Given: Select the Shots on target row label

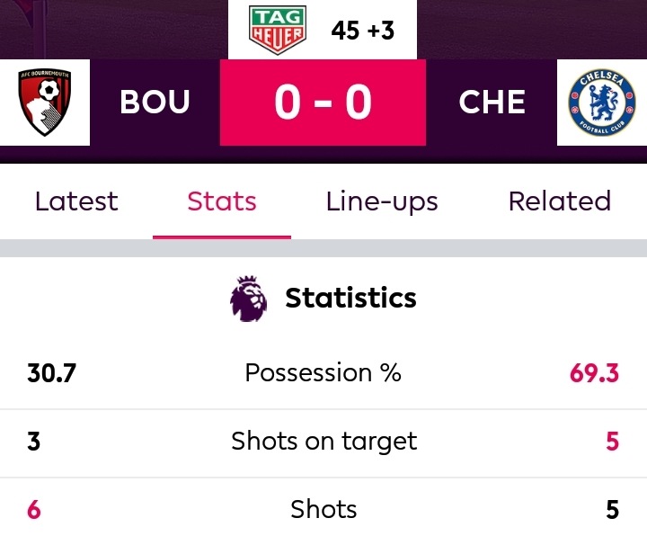Looking at the screenshot, I should click(x=323, y=442).
